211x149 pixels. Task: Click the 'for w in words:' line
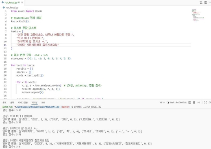coord(26,82)
